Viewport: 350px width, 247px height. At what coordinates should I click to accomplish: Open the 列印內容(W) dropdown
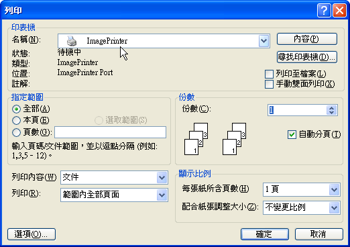[162, 178]
